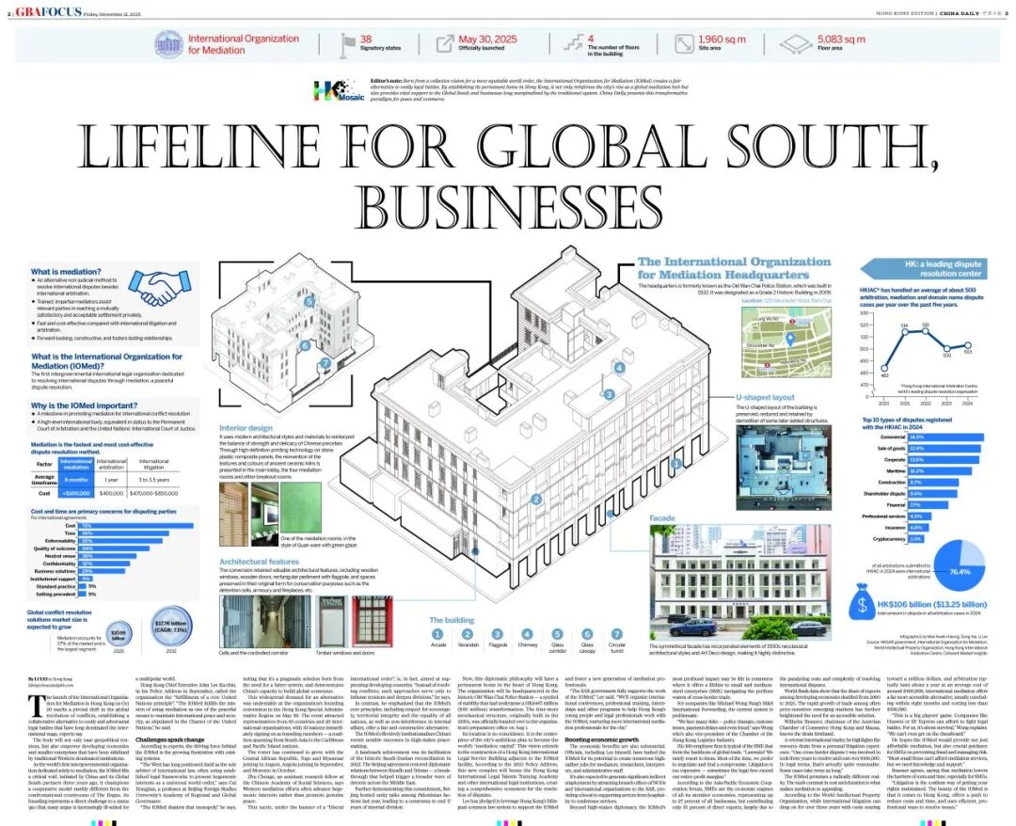Viewport: 1016px width, 826px height.
Task: Click the flag icon beside 38 Signatory states
Action: [x=347, y=44]
